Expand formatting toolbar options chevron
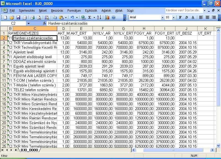This screenshot has width=221, height=159. click(219, 18)
